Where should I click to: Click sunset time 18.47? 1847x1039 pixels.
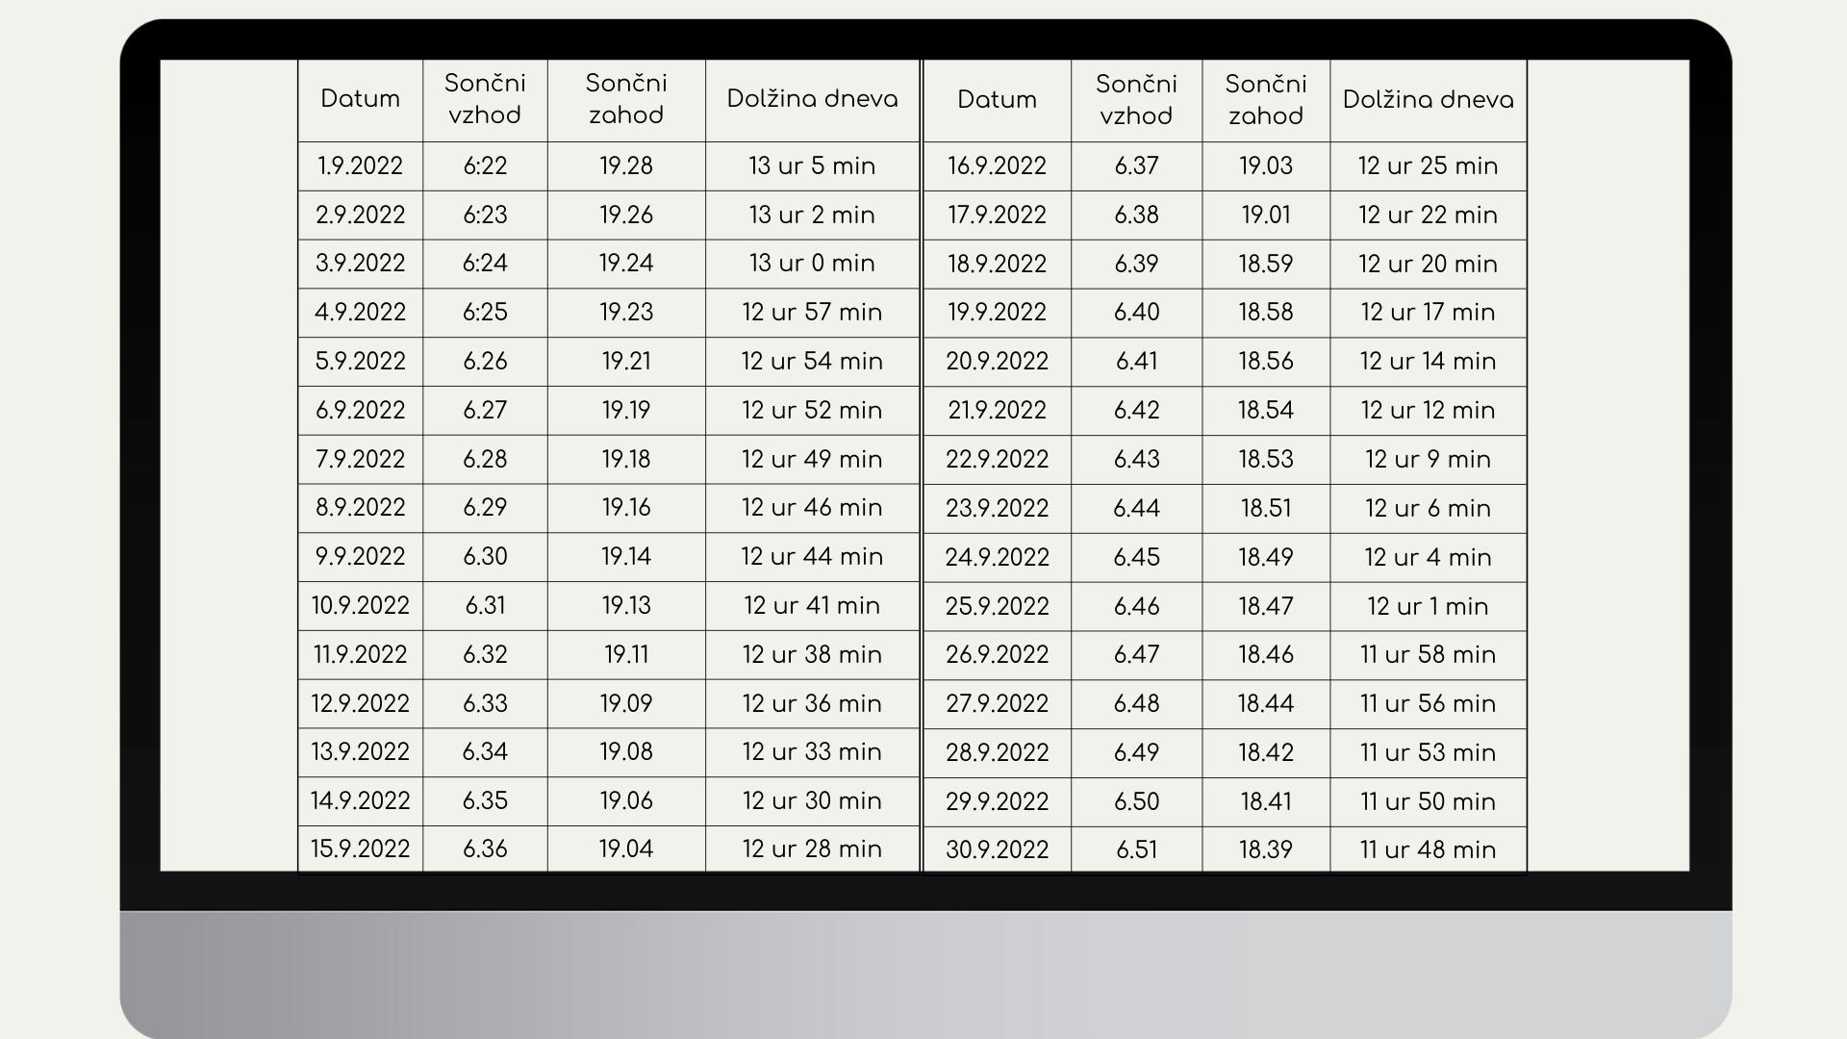[x=1266, y=607]
